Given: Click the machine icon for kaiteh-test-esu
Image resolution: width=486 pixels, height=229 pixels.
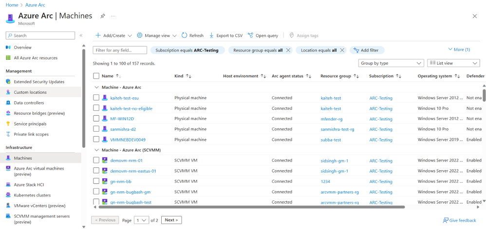Looking at the screenshot, I should coord(105,98).
